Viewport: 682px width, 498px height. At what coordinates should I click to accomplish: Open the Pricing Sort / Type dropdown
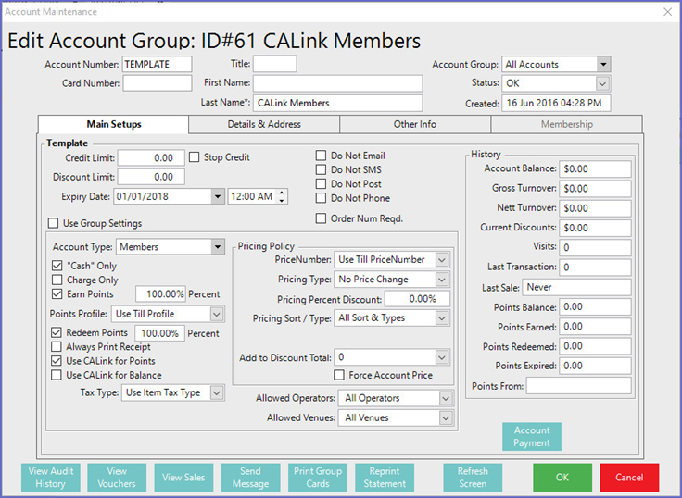442,318
